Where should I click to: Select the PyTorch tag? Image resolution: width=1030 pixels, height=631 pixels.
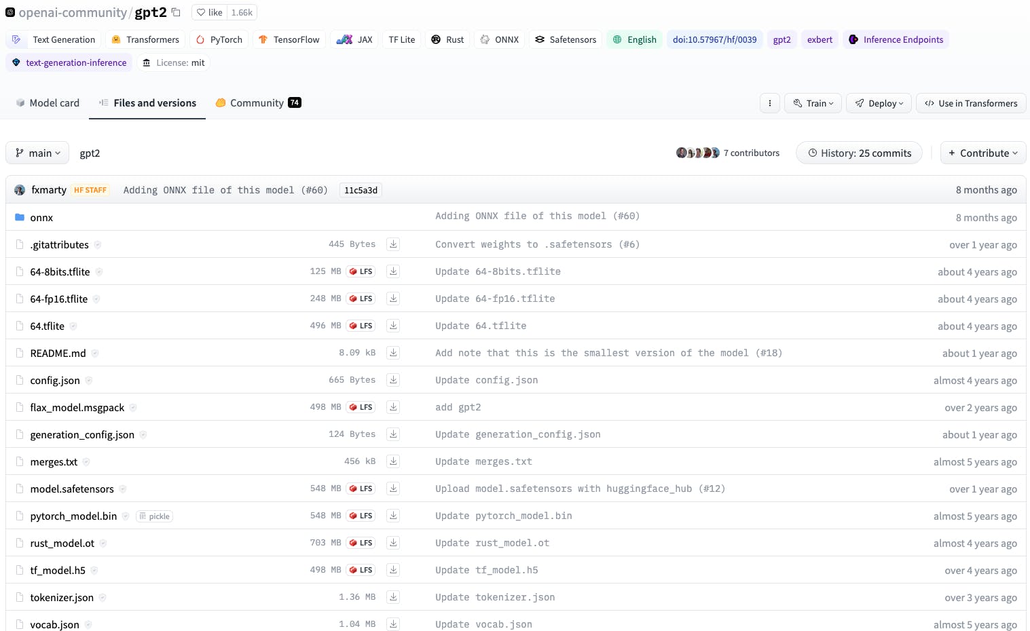pos(219,39)
